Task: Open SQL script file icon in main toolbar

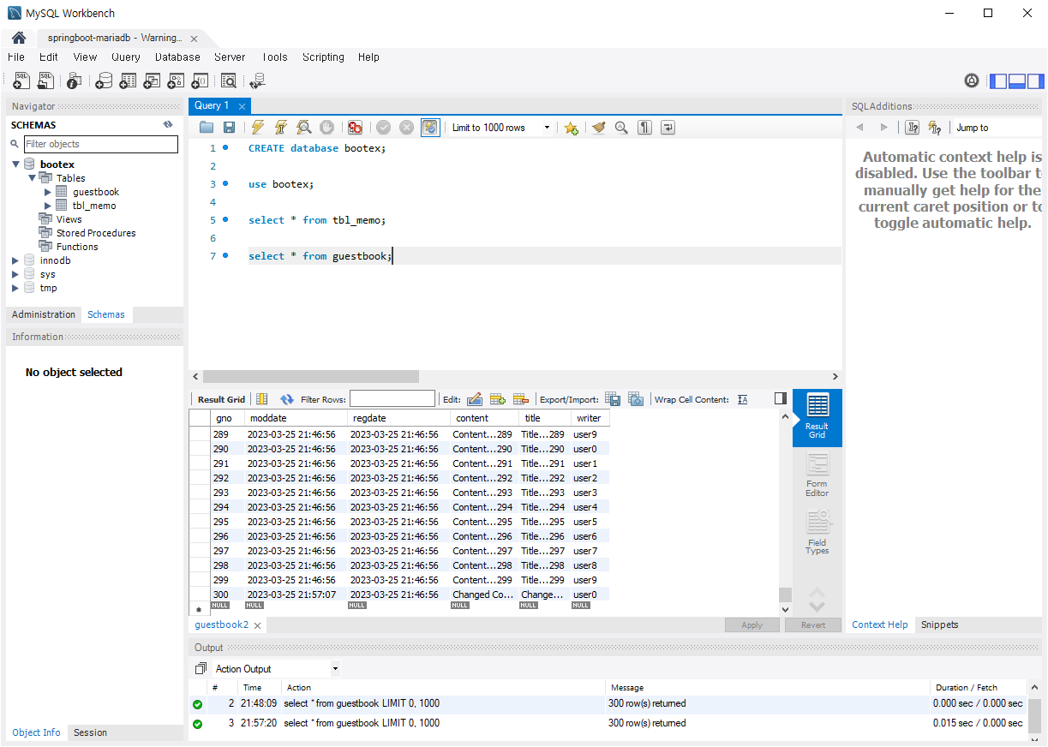Action: [46, 81]
